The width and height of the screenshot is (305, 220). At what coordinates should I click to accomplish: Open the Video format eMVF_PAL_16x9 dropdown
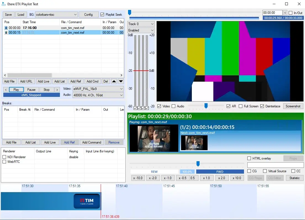tap(121, 89)
